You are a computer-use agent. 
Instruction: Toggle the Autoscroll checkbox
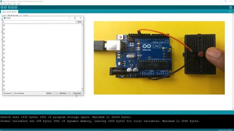pyautogui.click(x=4, y=93)
